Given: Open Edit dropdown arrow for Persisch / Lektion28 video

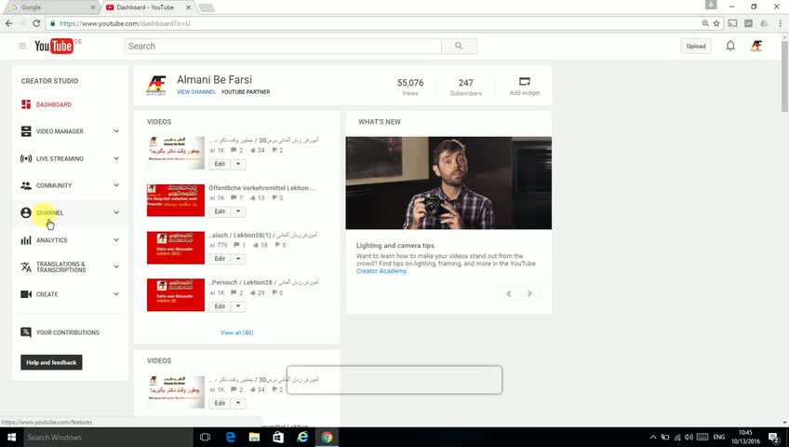Looking at the screenshot, I should click(238, 306).
